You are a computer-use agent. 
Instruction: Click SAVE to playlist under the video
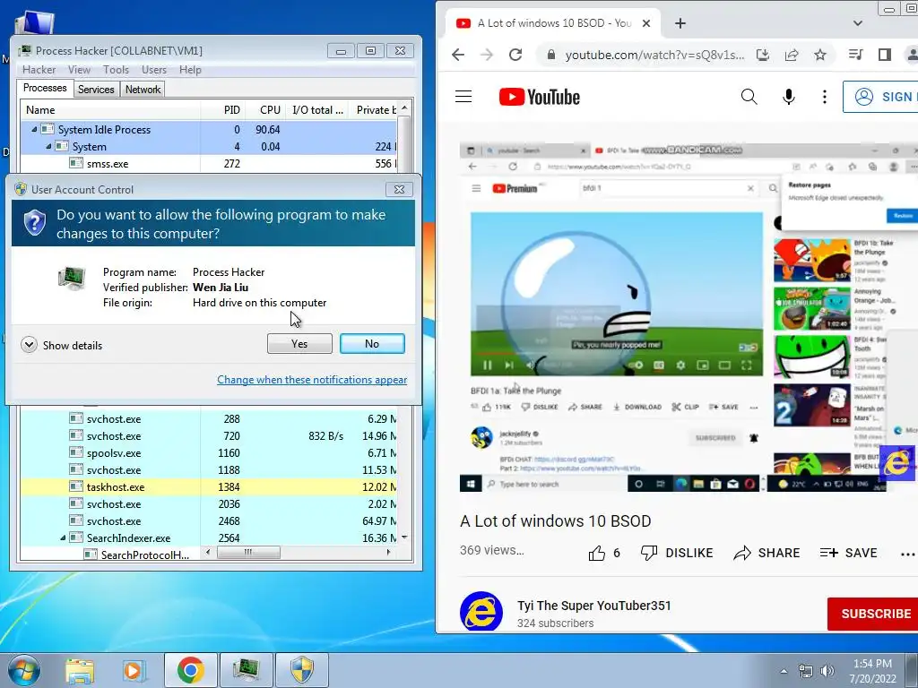coord(848,553)
